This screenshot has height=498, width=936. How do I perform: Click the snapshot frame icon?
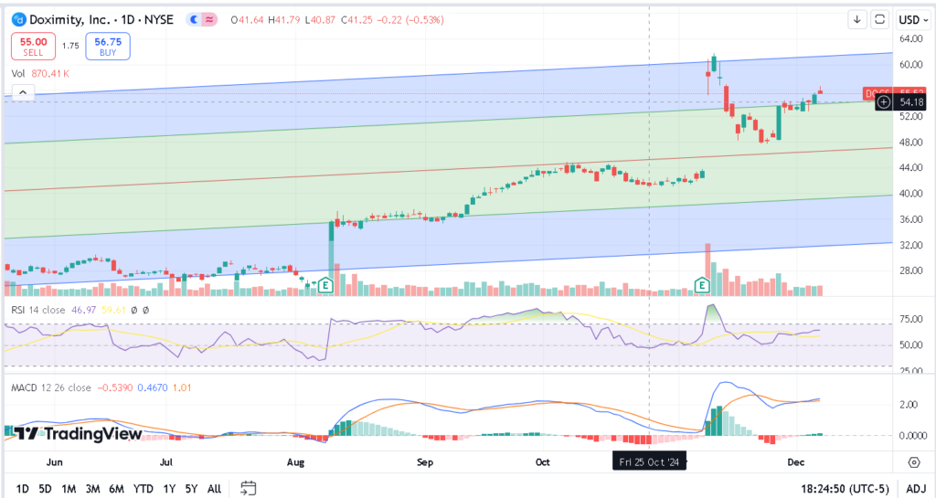pyautogui.click(x=879, y=20)
